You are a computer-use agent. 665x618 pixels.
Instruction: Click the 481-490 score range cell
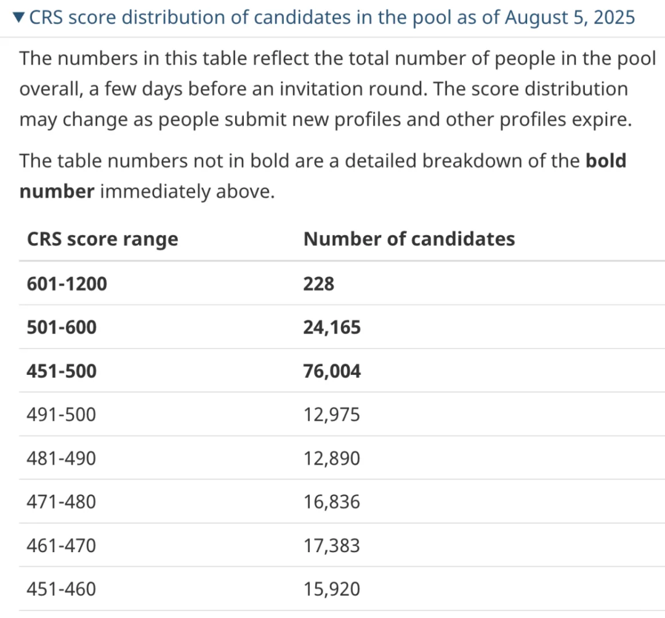[x=61, y=458]
